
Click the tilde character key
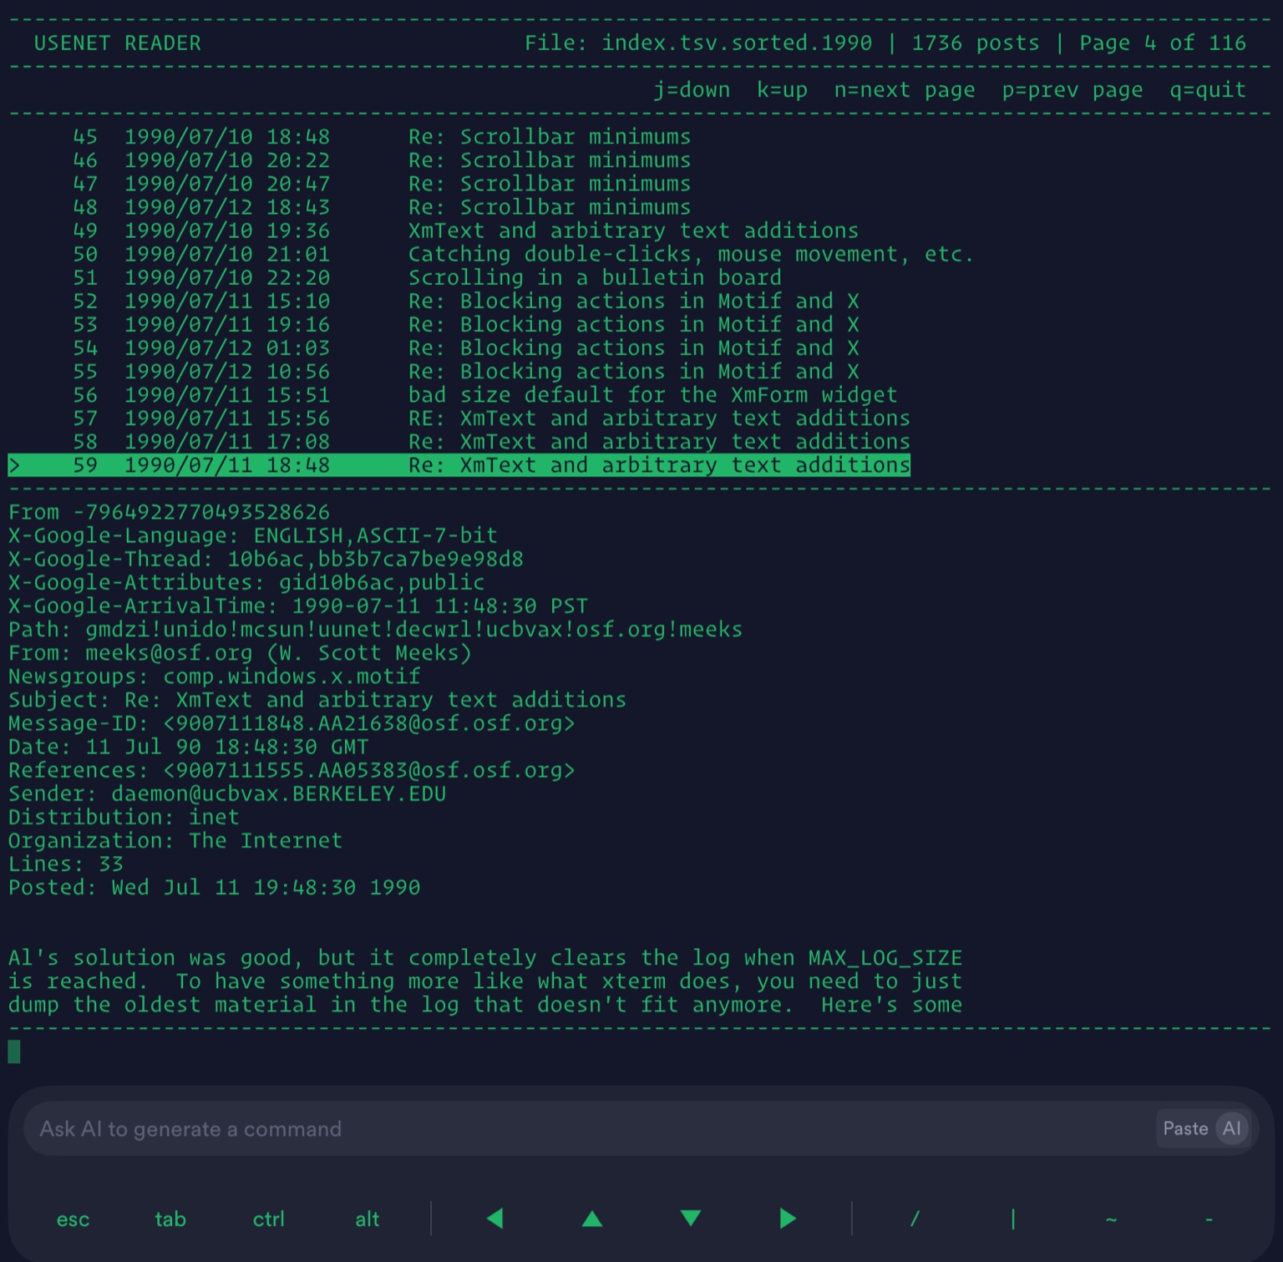[x=1111, y=1219]
